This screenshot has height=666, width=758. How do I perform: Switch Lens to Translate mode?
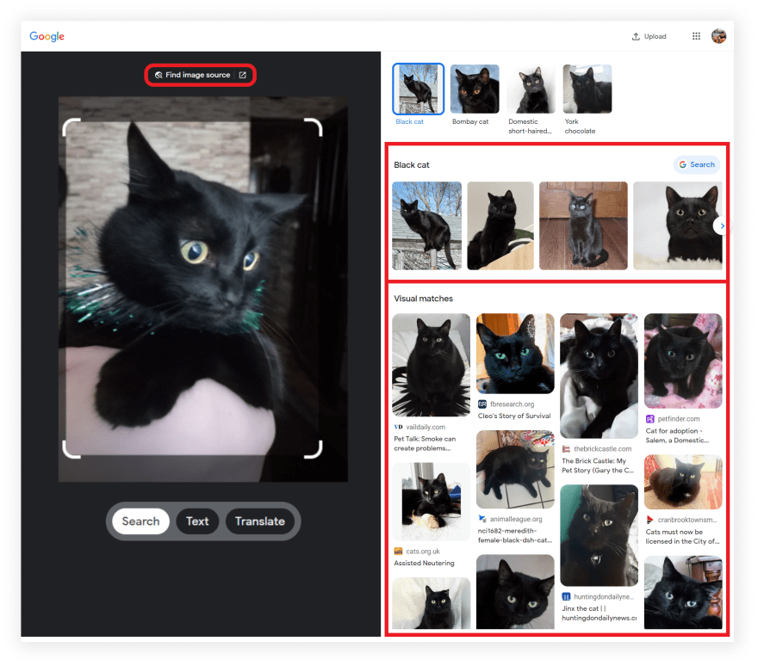pos(260,521)
